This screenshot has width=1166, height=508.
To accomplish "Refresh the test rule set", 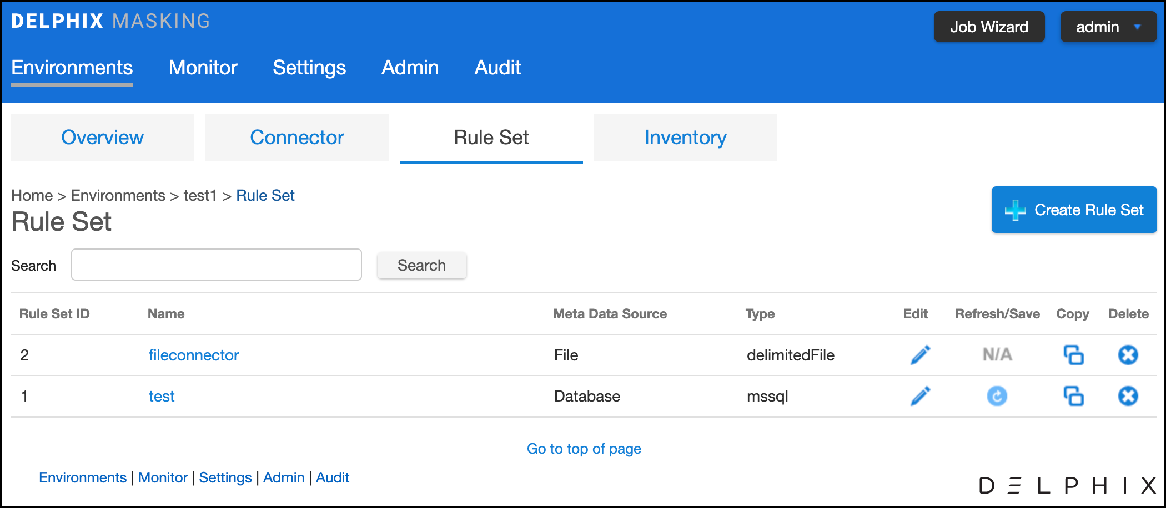I will pyautogui.click(x=997, y=396).
